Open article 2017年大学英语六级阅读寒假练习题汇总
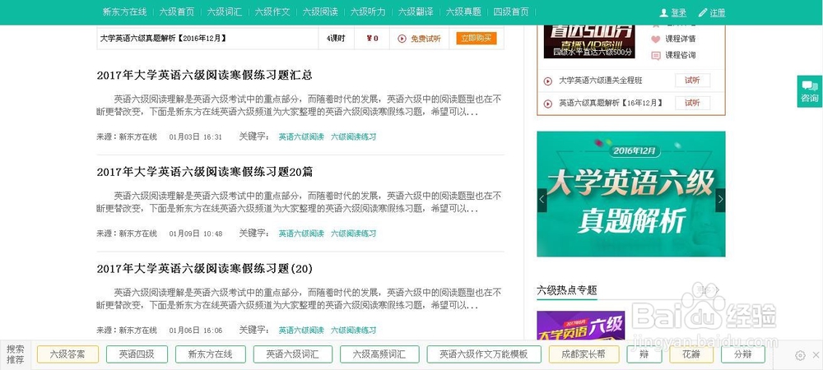 coord(204,75)
